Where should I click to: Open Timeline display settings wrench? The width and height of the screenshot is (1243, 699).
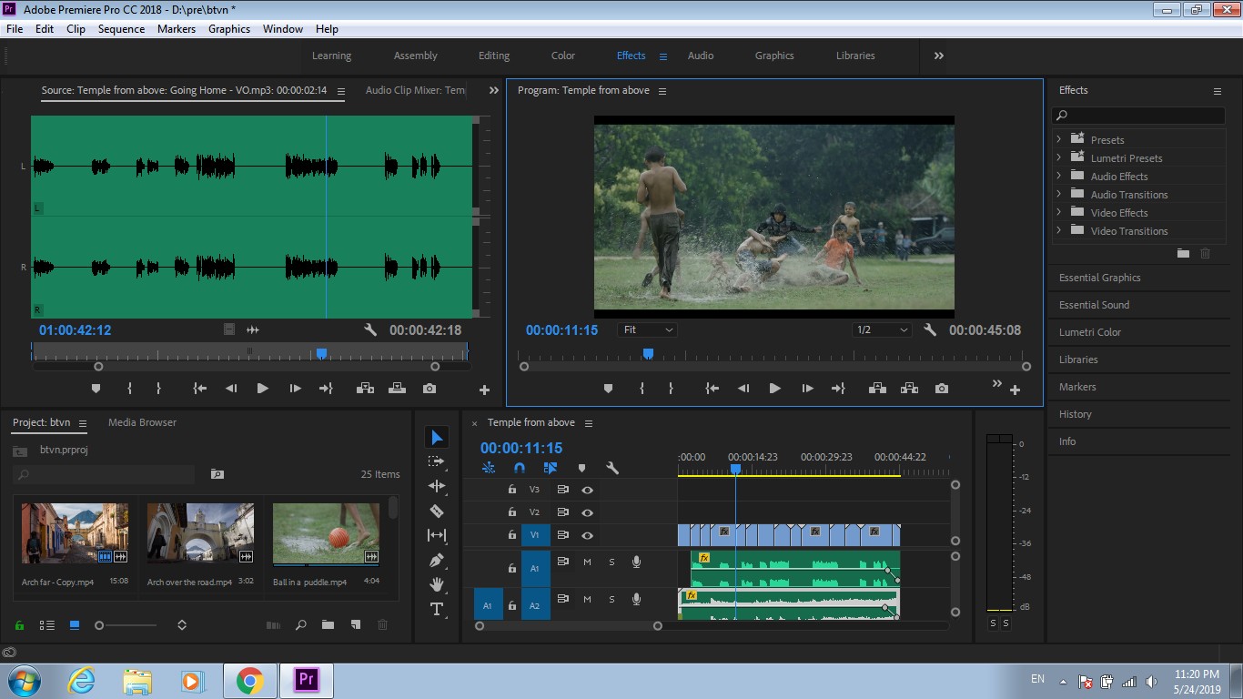pyautogui.click(x=612, y=468)
